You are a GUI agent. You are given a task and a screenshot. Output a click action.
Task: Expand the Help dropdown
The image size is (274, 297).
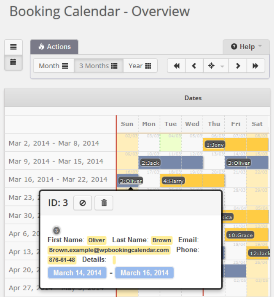(246, 47)
